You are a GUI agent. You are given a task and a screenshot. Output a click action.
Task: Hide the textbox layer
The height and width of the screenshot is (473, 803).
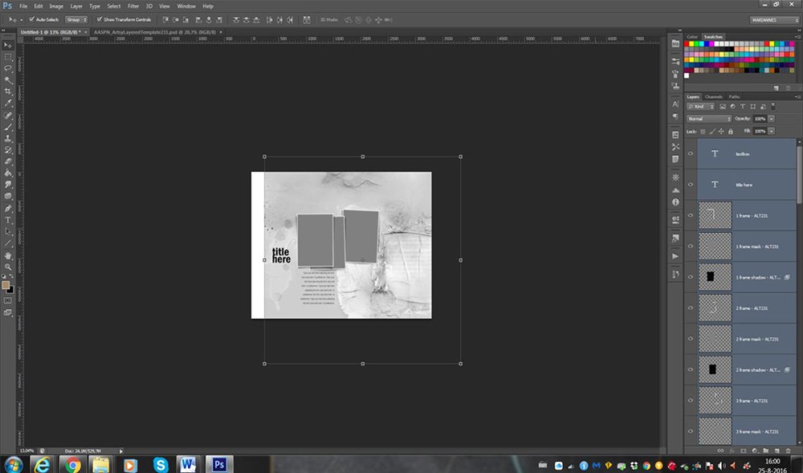[x=691, y=153]
